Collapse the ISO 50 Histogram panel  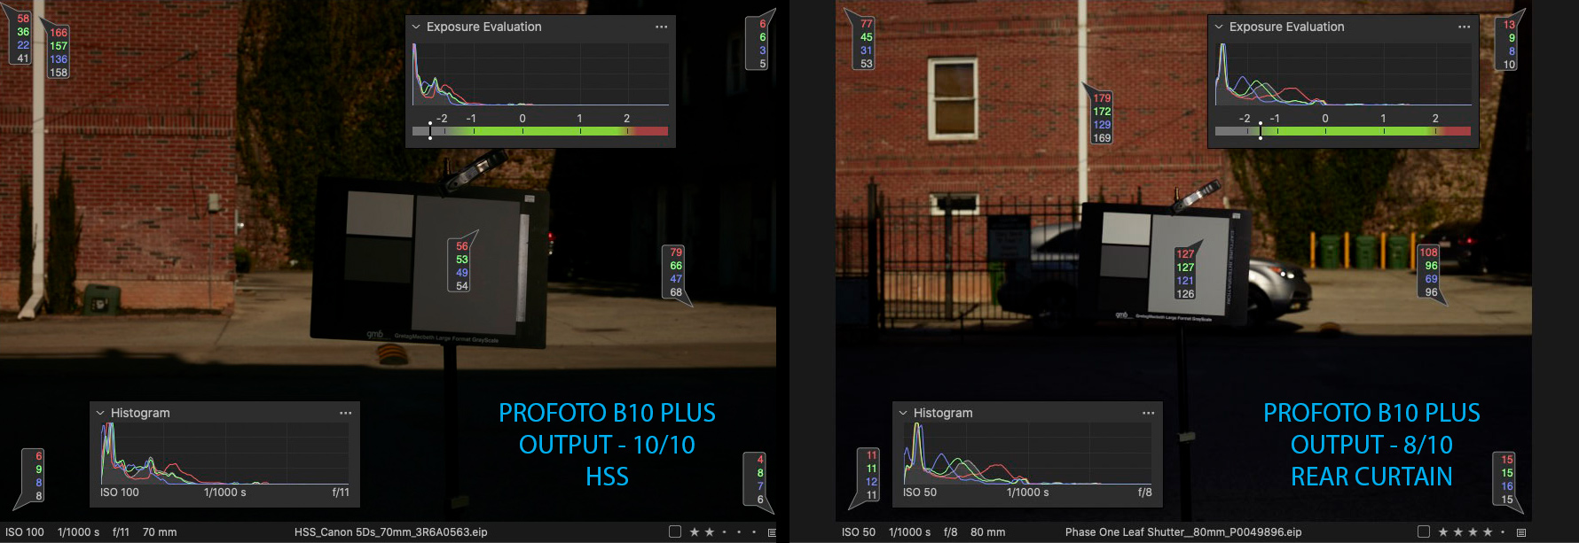coord(903,413)
